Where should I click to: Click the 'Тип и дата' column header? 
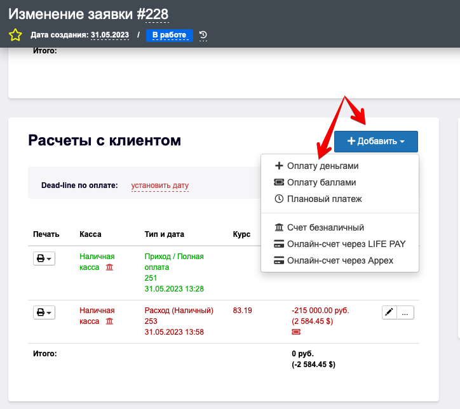click(165, 234)
